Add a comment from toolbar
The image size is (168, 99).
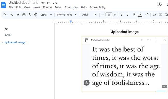(x=160, y=15)
